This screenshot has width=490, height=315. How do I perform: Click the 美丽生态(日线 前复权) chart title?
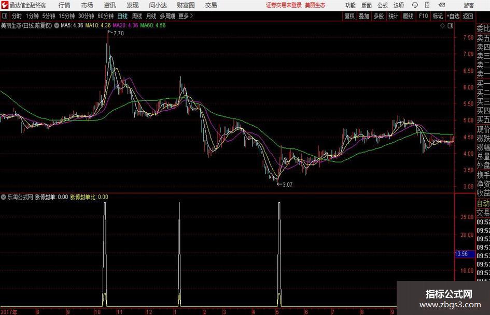coord(26,25)
